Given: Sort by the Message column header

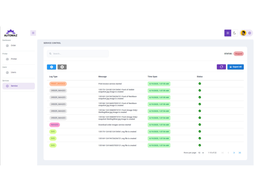Looking at the screenshot, I should point(103,77).
